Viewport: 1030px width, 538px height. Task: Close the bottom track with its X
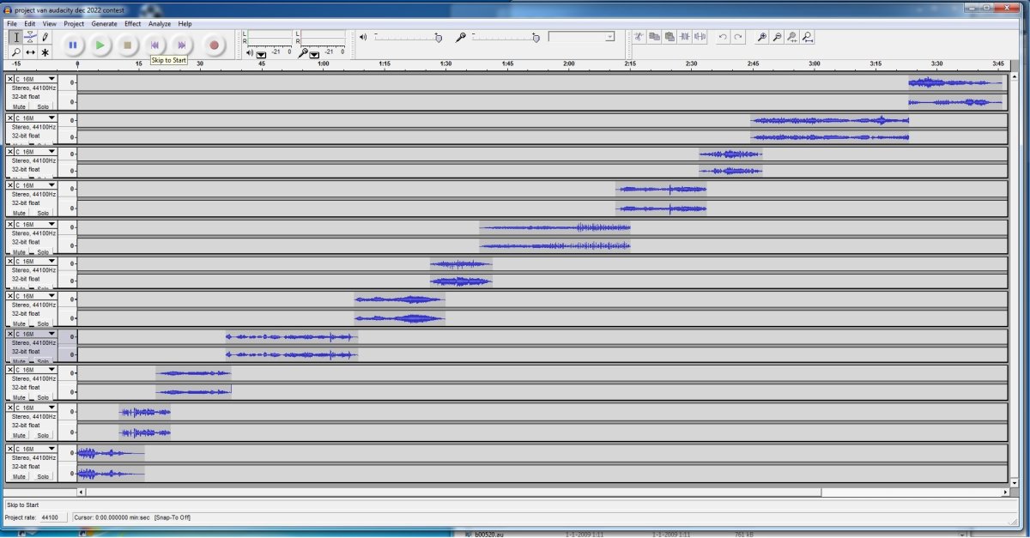coord(10,449)
